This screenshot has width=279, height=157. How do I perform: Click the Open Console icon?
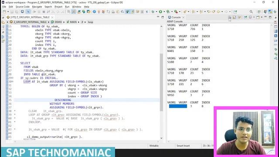pos(258,17)
